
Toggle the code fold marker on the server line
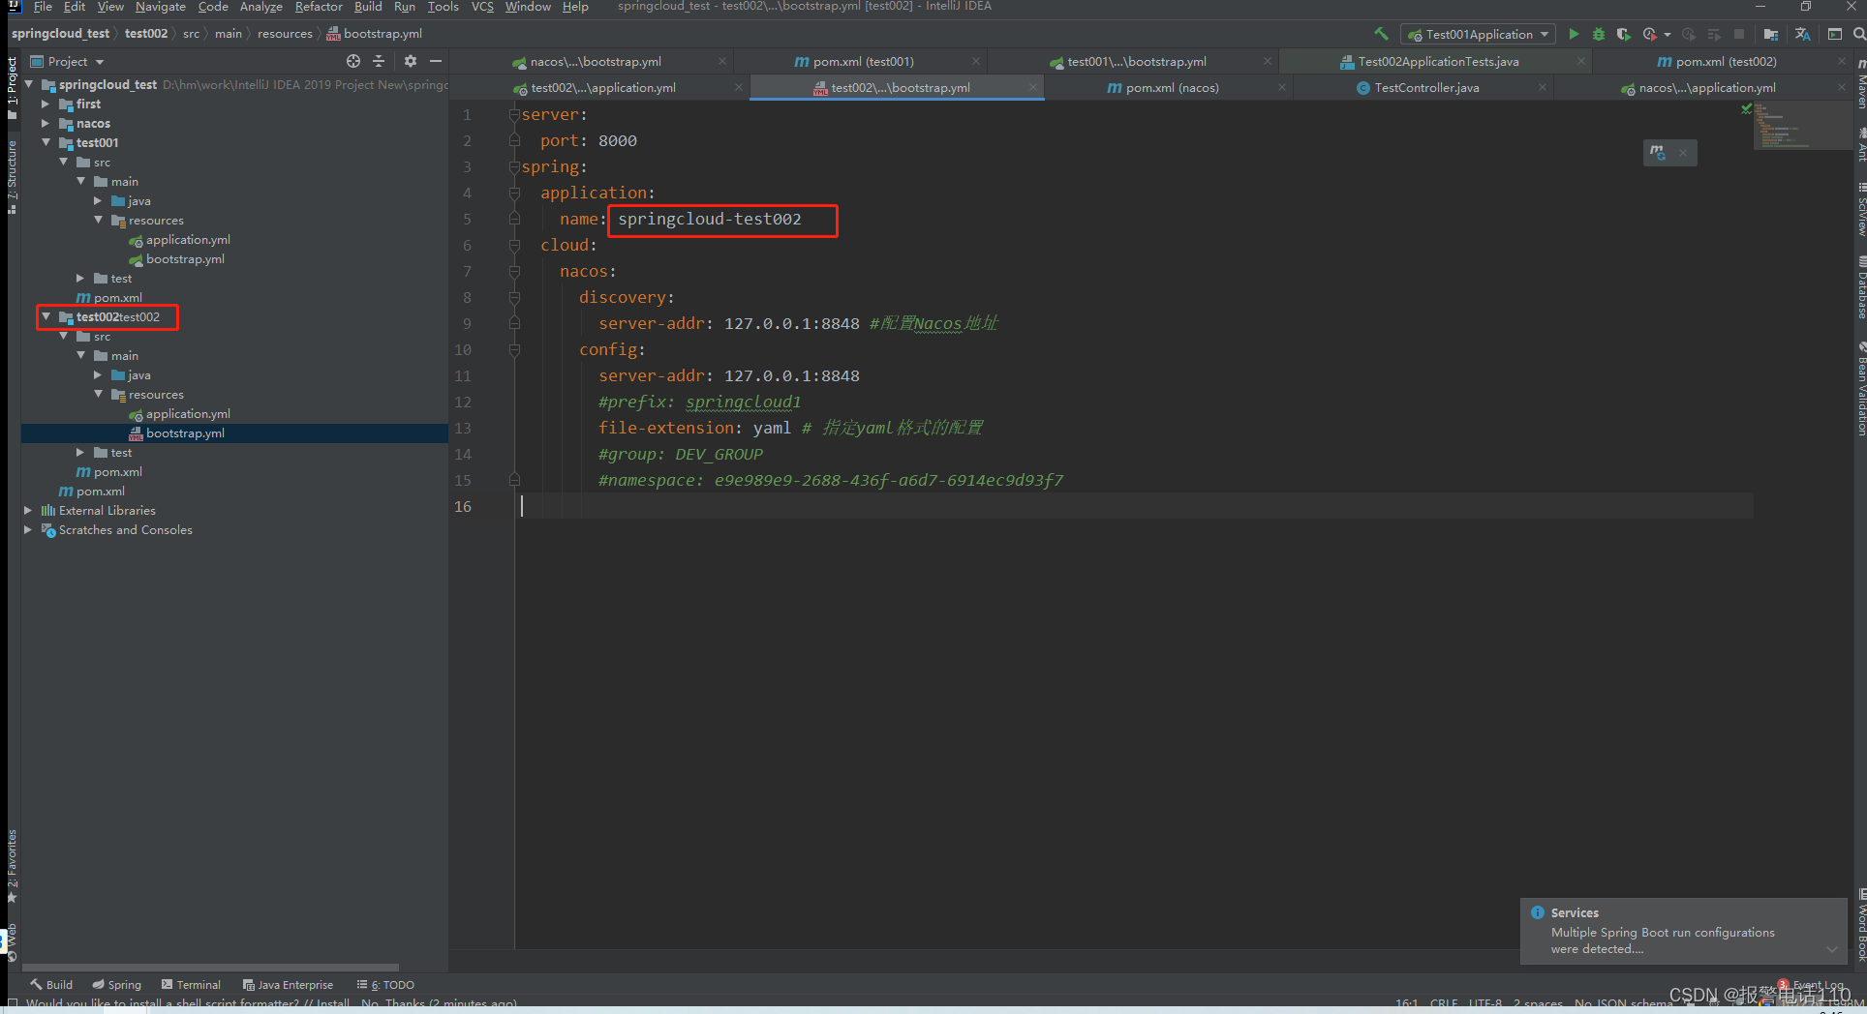514,114
